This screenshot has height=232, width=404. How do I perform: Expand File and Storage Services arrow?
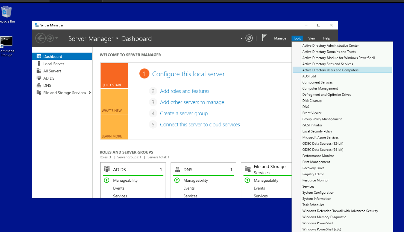90,93
